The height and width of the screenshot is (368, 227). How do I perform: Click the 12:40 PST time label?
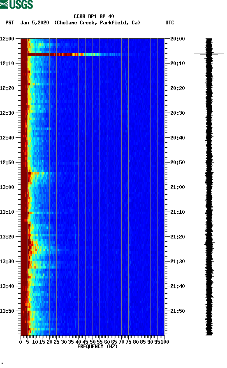click(7, 138)
